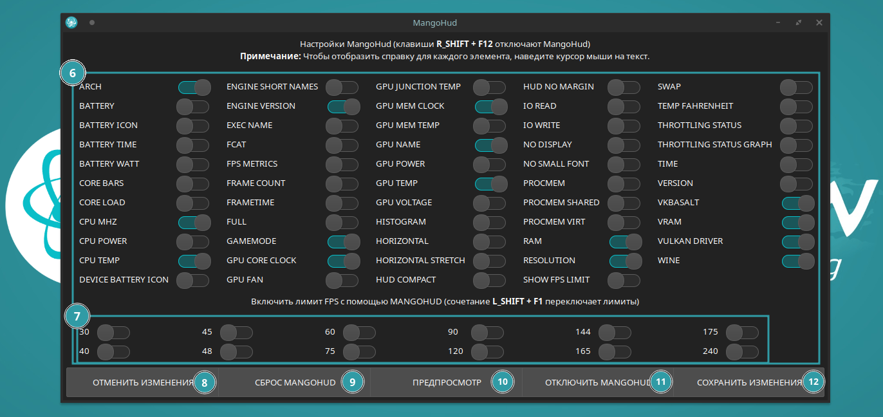This screenshot has width=883, height=417.
Task: Enable 144 FPS limit switch
Action: click(x=615, y=333)
